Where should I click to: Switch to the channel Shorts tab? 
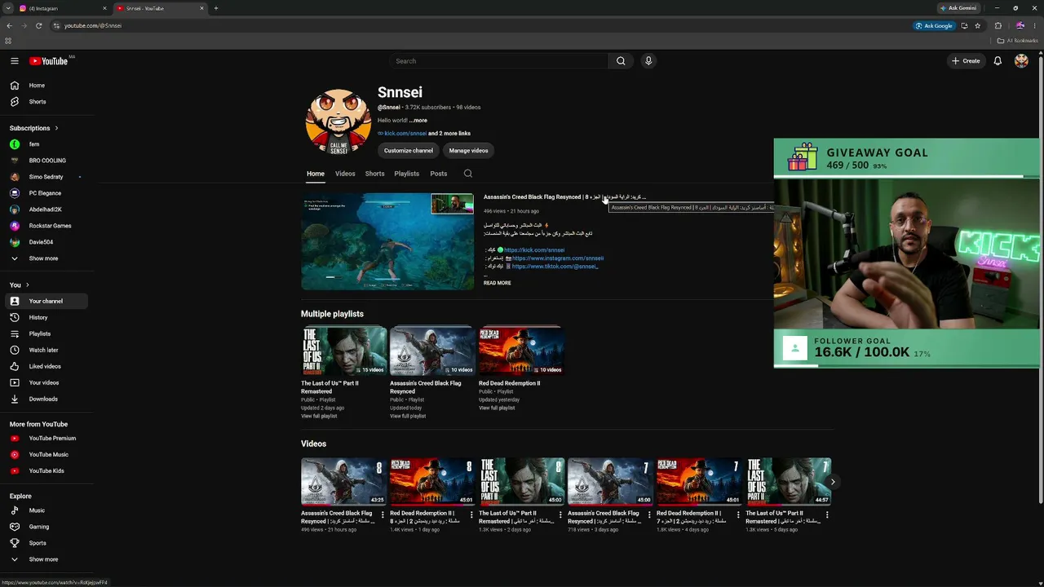tap(375, 174)
